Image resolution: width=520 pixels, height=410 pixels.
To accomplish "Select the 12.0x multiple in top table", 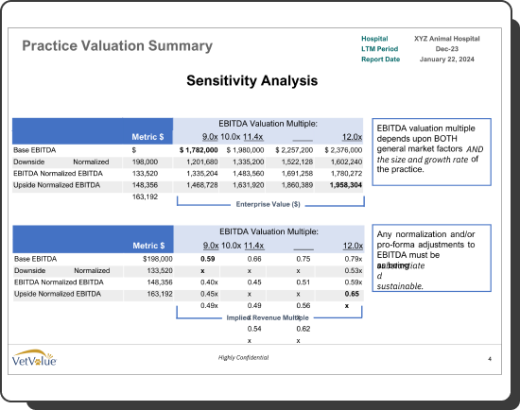I will pos(353,137).
